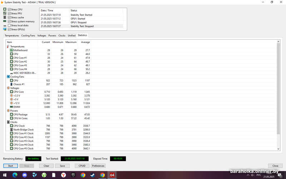Click the Clear button
Image resolution: width=286 pixels, height=179 pixels.
46,166
